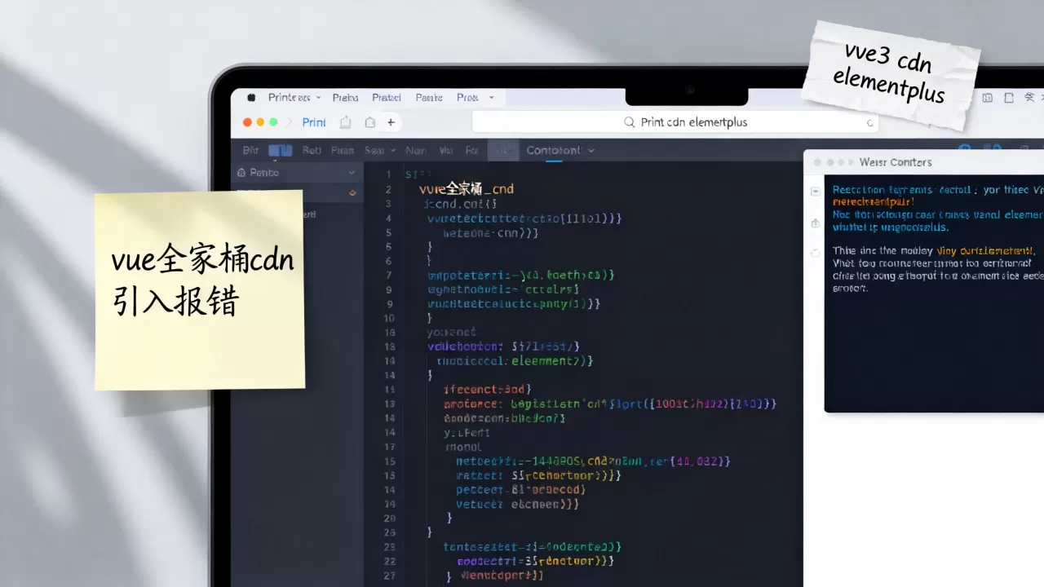Click the magnifier icon in the search field
Viewport: 1044px width, 587px height.
click(629, 122)
